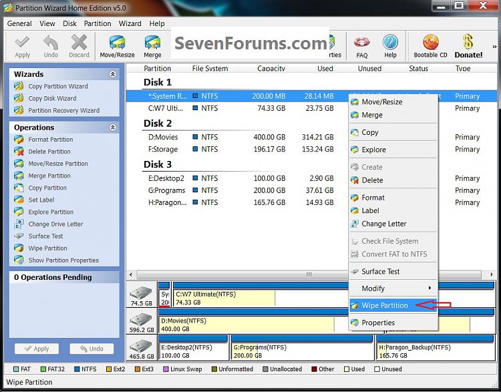501x392 pixels.
Task: Open Show Partition Properties operation
Action: pos(63,260)
